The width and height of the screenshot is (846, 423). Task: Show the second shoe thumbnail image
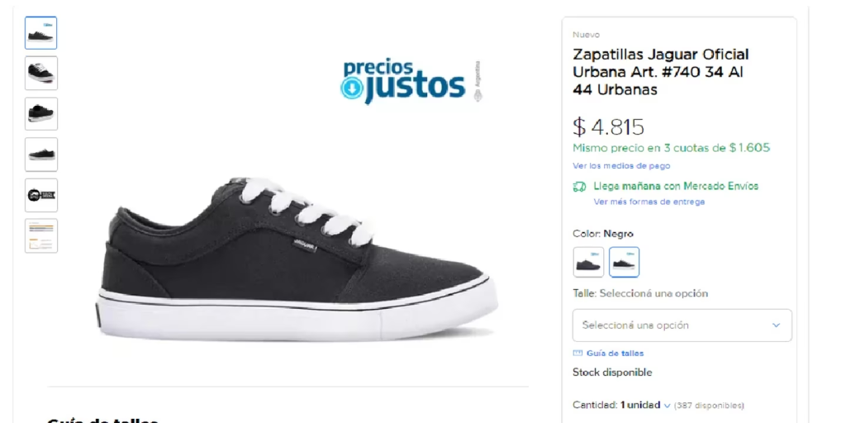tap(41, 74)
